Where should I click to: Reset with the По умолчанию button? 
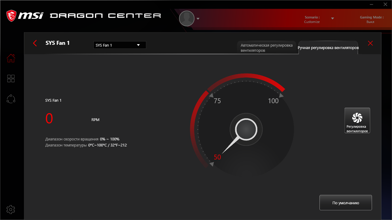click(346, 203)
